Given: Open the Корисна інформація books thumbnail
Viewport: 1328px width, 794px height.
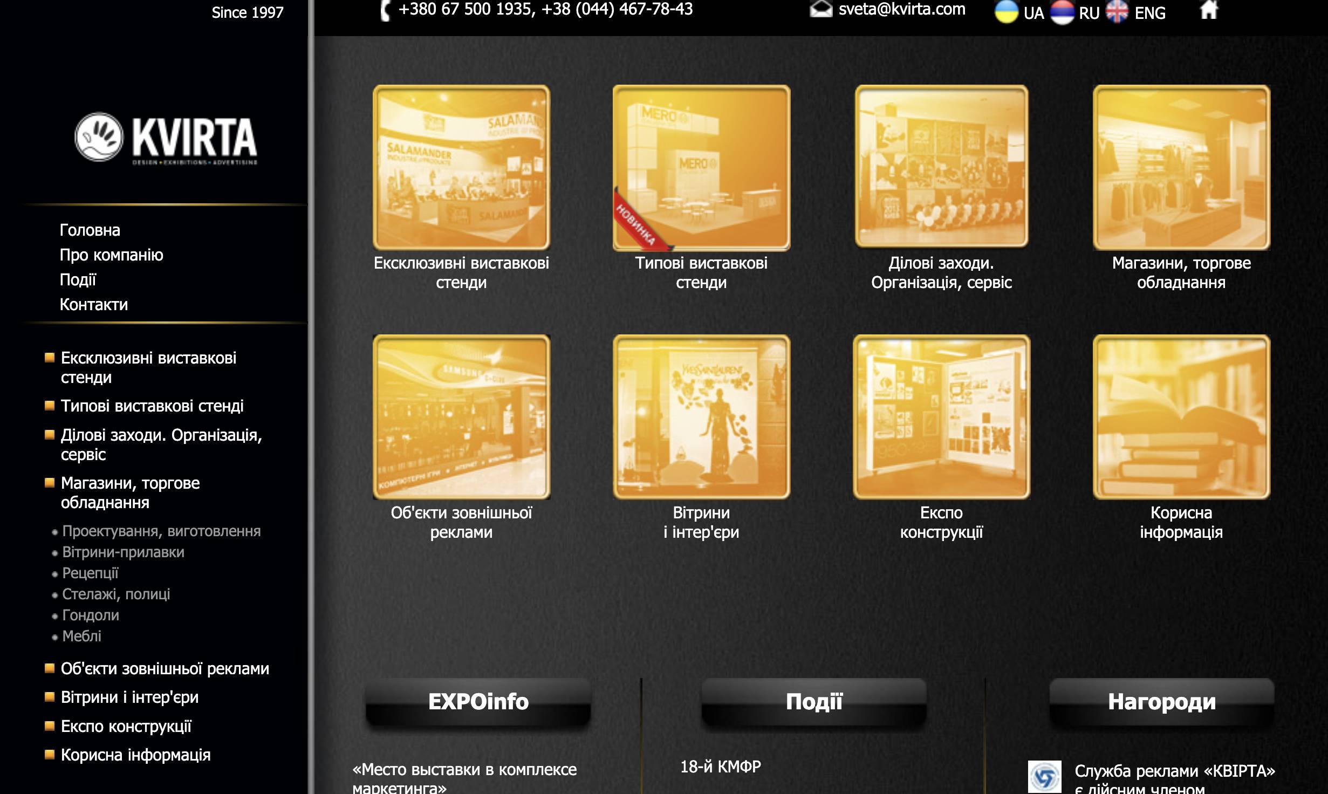Looking at the screenshot, I should point(1181,417).
